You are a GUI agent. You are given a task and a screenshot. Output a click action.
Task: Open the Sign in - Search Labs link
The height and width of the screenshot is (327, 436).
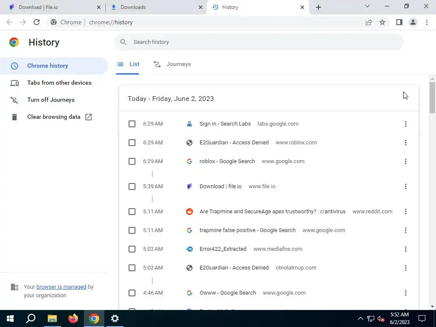225,124
